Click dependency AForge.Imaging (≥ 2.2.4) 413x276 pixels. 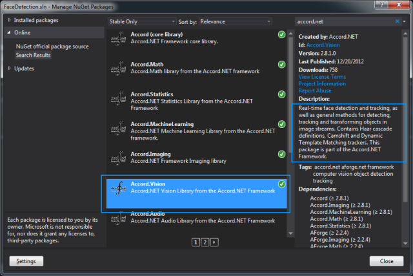340,240
